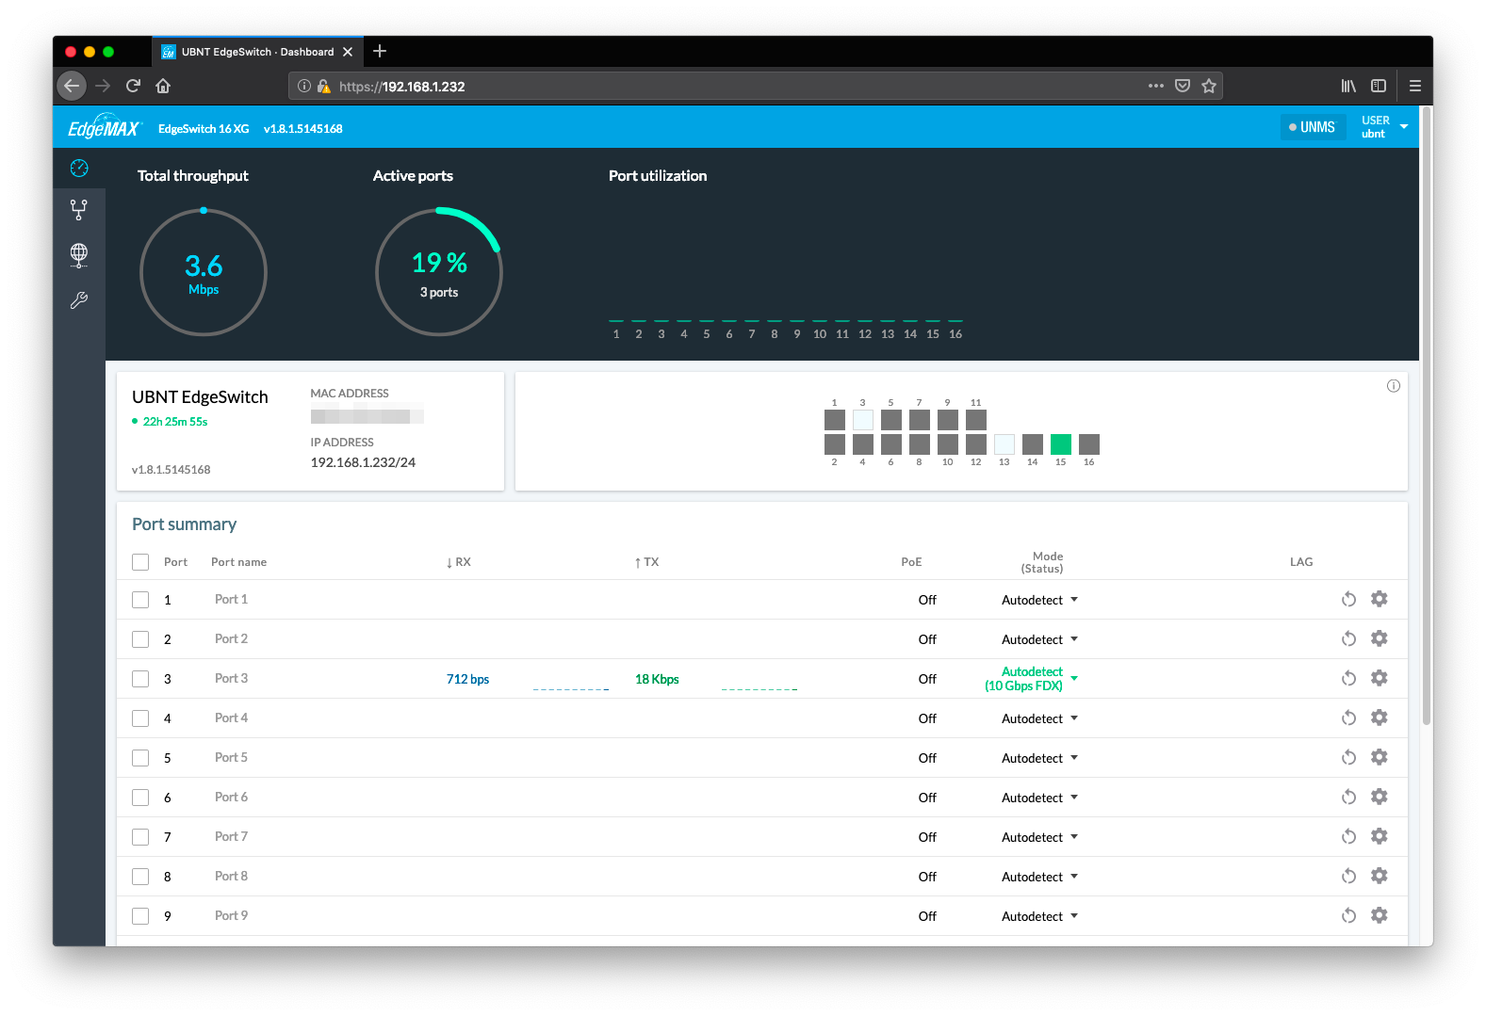Click the browser home icon

(x=163, y=86)
